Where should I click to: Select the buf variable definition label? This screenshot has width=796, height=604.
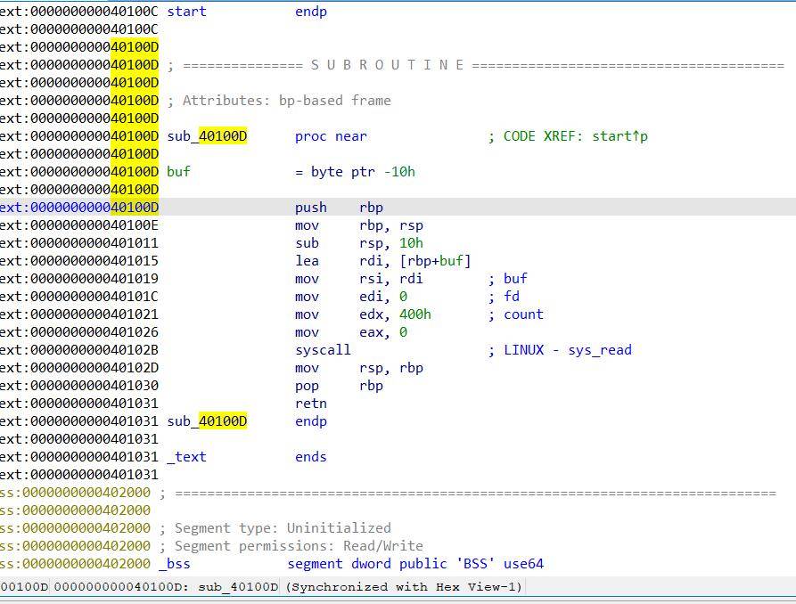pos(178,172)
